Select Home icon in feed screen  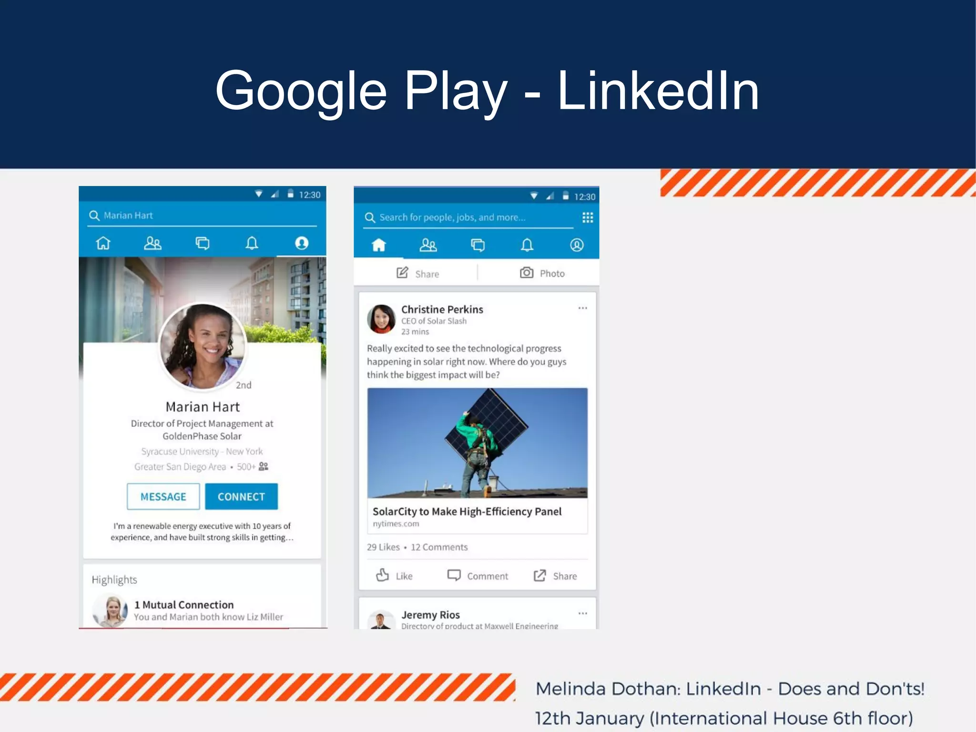(x=379, y=245)
